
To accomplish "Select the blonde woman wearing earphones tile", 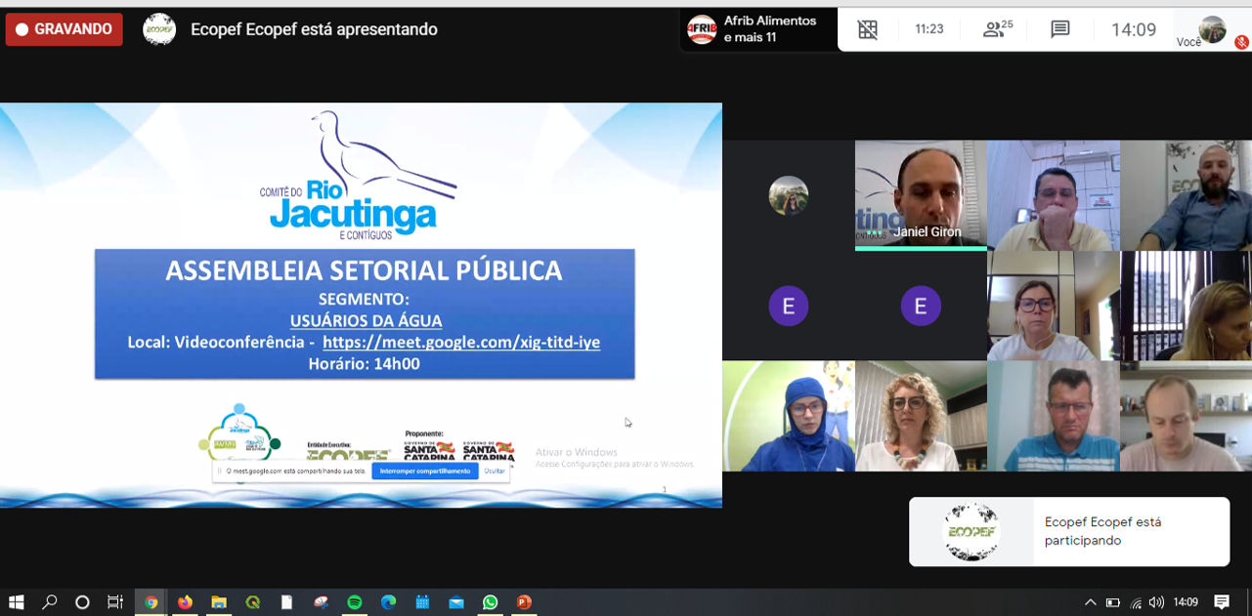I will 1186,306.
